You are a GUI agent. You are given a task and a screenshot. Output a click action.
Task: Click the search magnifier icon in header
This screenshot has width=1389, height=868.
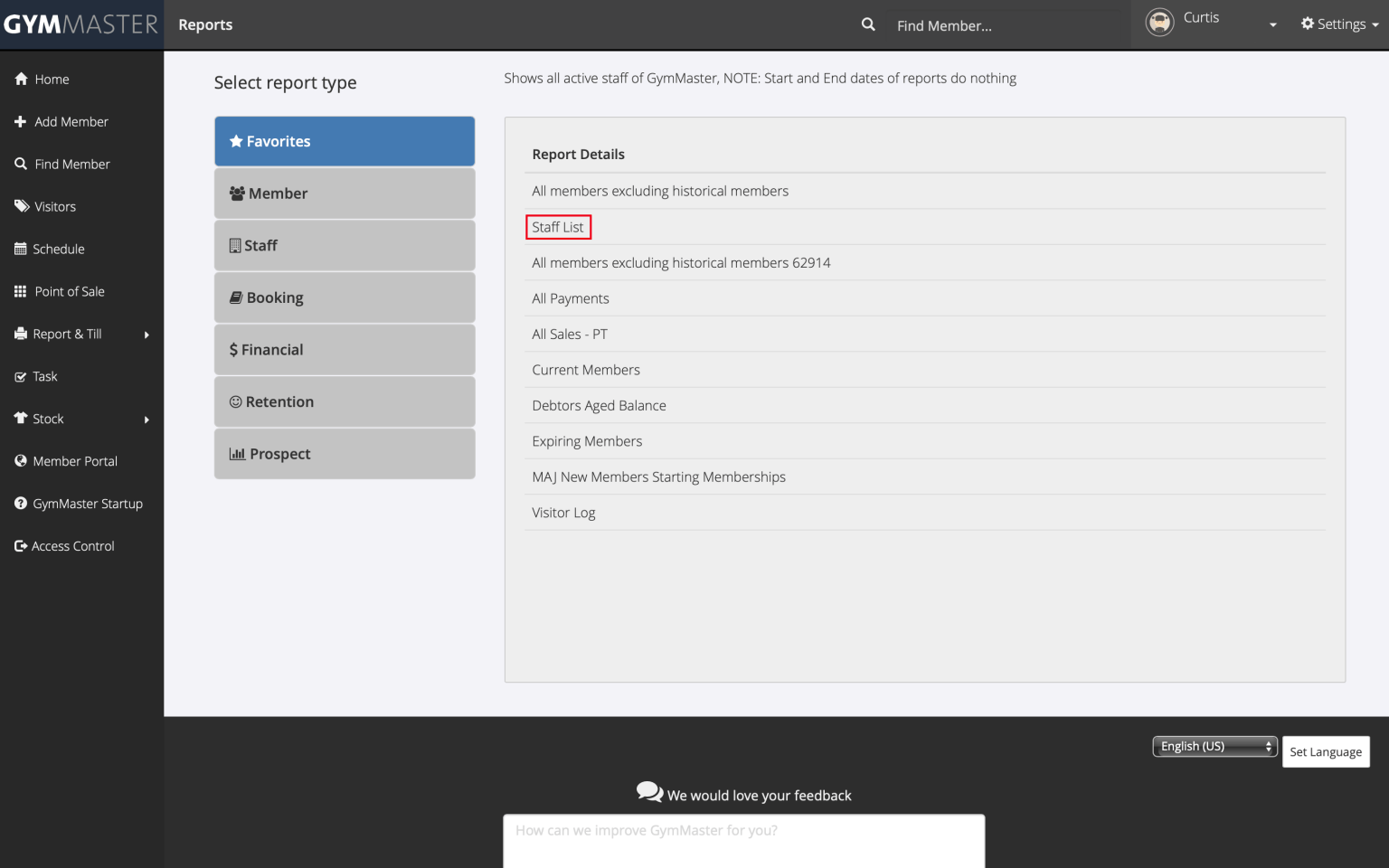(x=868, y=24)
